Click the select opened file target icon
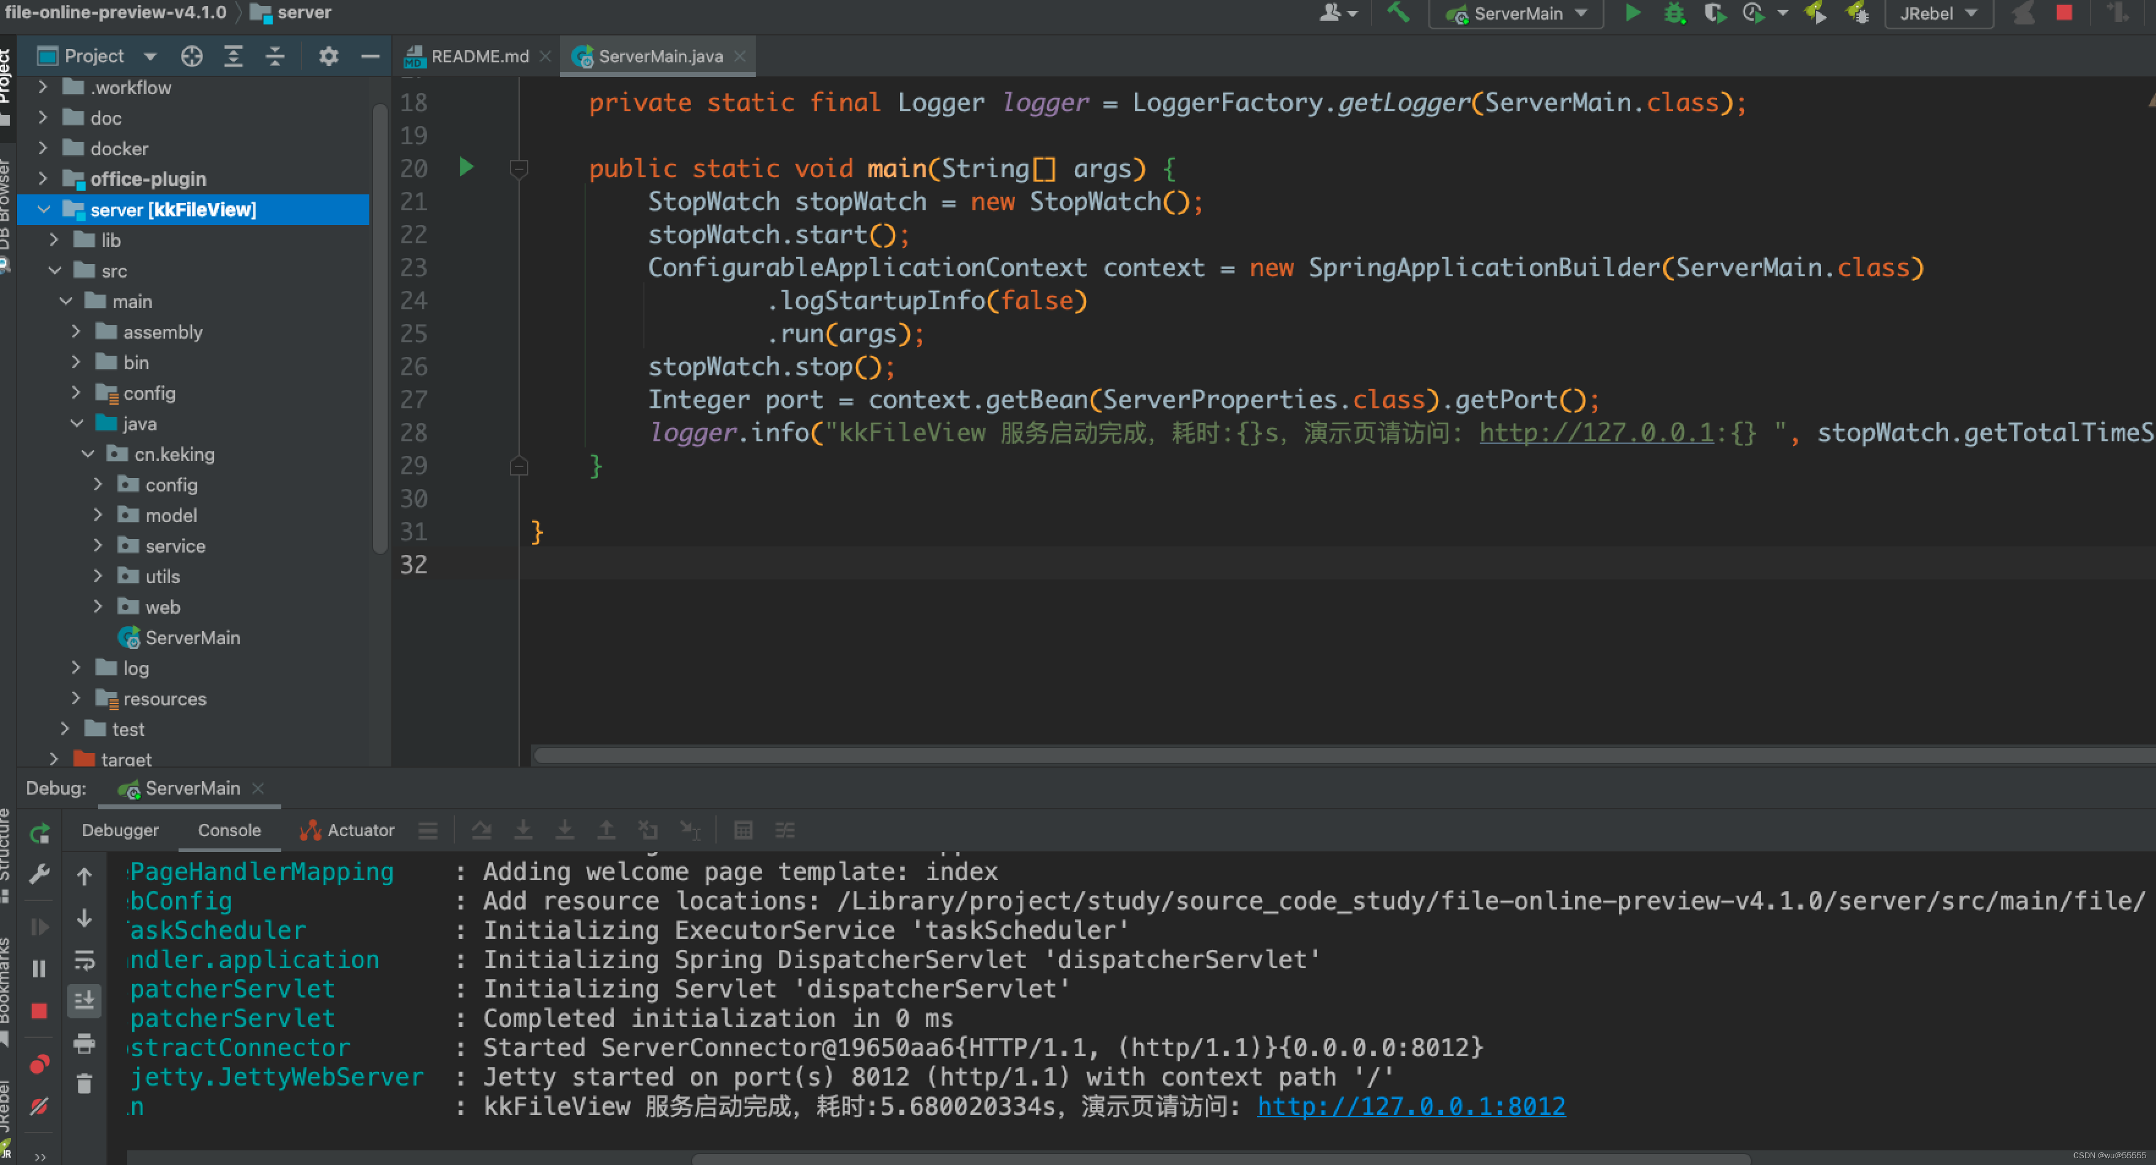2156x1165 pixels. click(191, 56)
